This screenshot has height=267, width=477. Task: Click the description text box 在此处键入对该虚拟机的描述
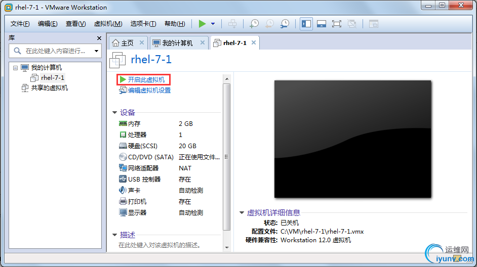pyautogui.click(x=160, y=245)
